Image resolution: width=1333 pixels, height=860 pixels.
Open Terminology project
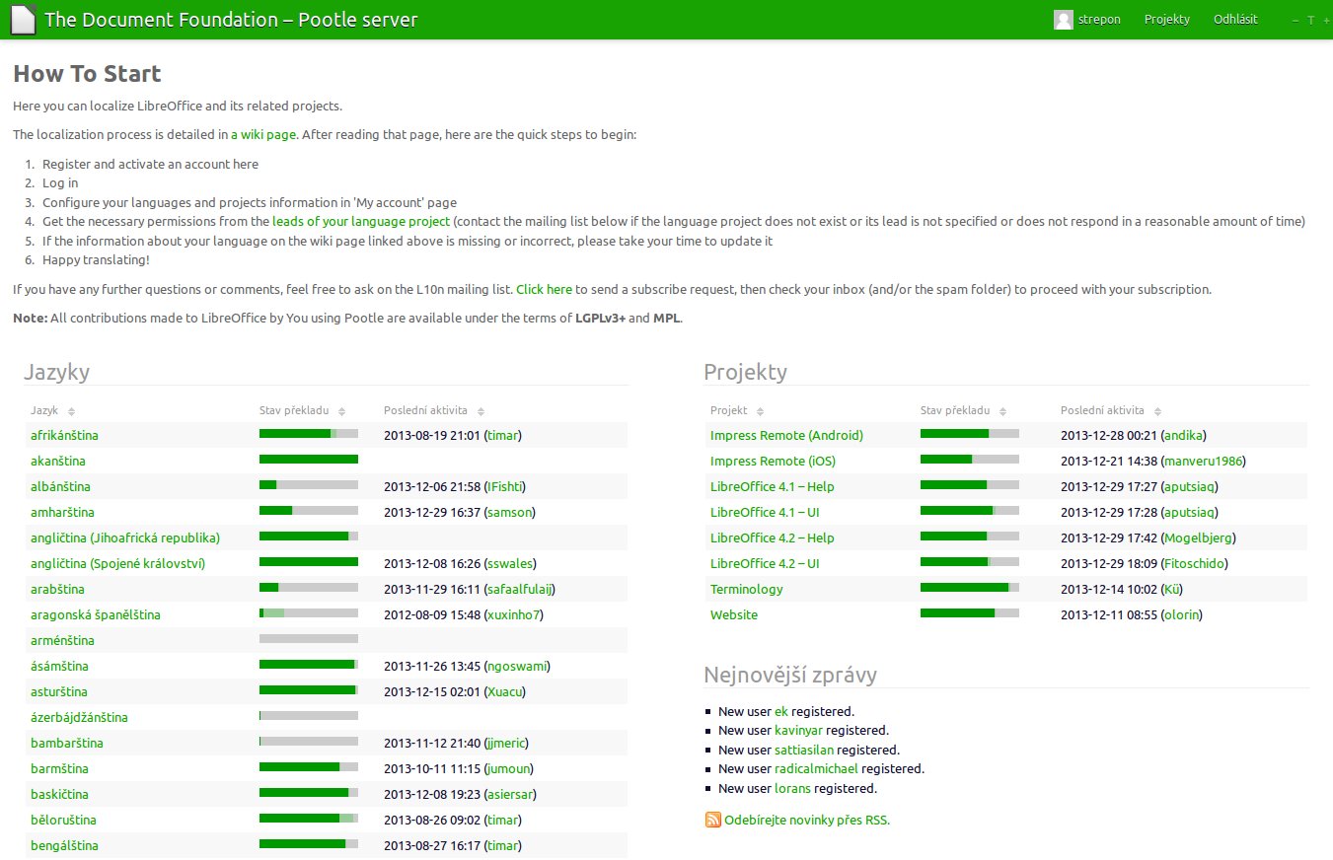(x=746, y=589)
